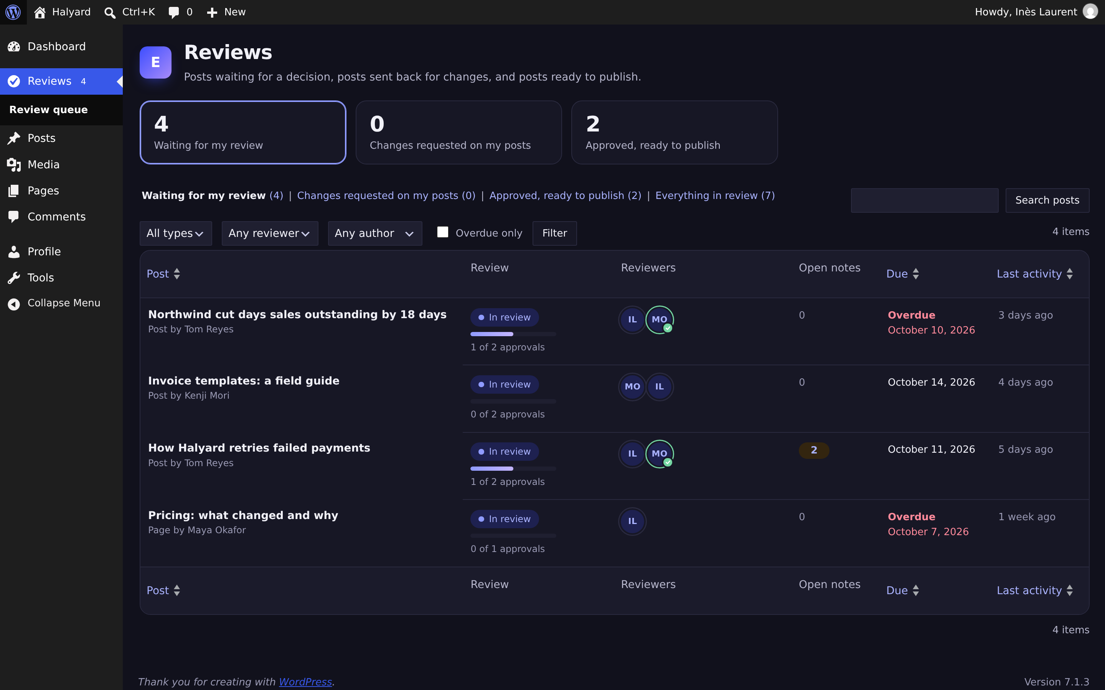
Task: Click the Media icon in sidebar
Action: tap(14, 165)
